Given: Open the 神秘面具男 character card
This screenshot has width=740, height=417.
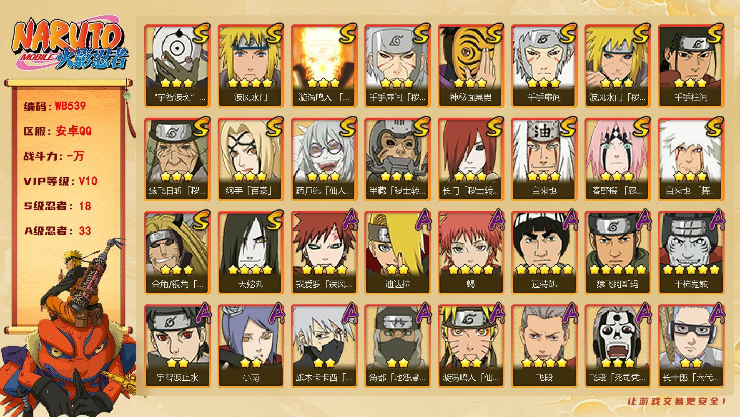Looking at the screenshot, I should (471, 66).
